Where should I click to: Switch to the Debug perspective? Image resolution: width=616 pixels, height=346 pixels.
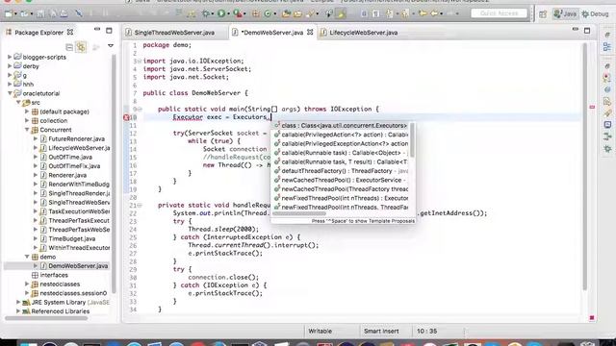[x=596, y=13]
